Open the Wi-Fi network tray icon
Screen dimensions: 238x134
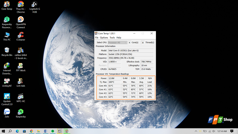point(209,131)
